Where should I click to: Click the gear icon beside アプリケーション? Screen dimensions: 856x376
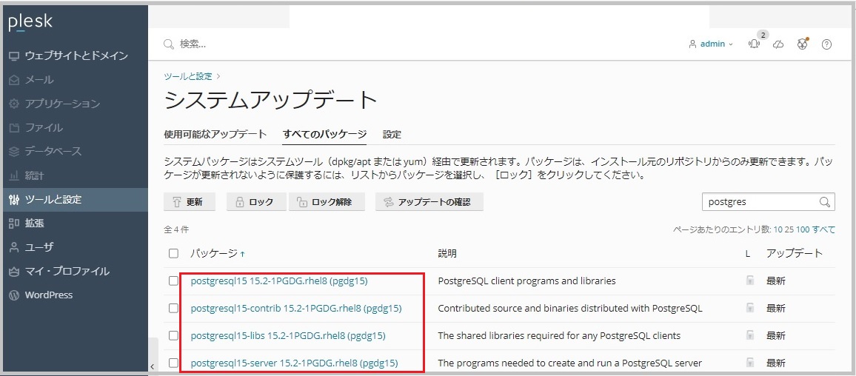(x=14, y=104)
